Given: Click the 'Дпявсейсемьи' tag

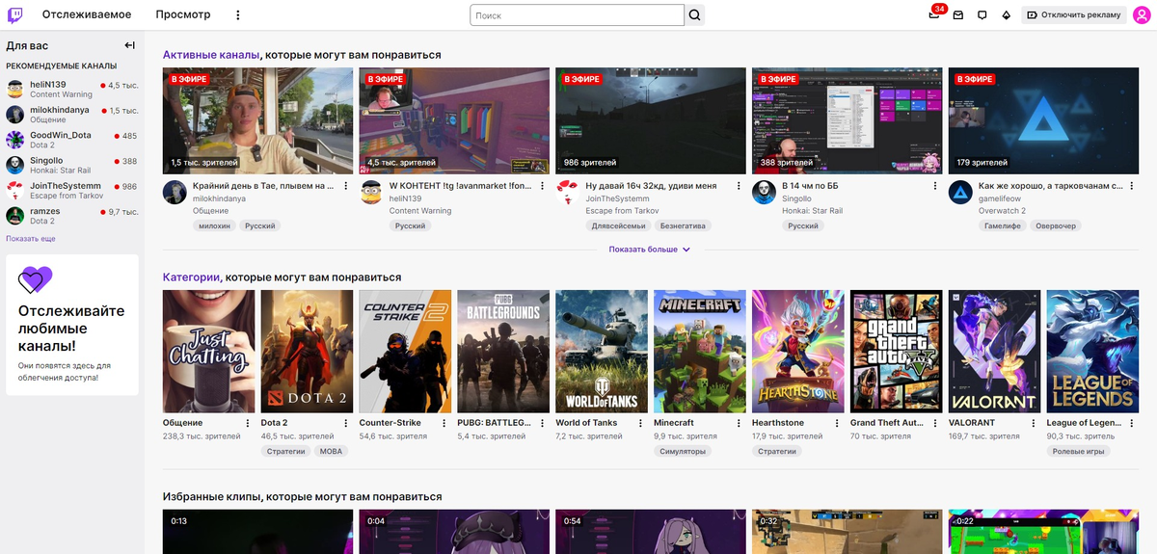Looking at the screenshot, I should pos(618,226).
